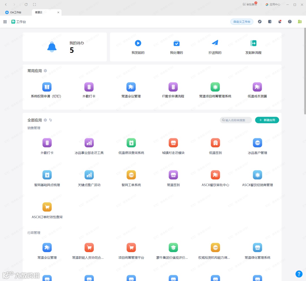Click floating blue help button
The image size is (306, 281).
coord(299,274)
